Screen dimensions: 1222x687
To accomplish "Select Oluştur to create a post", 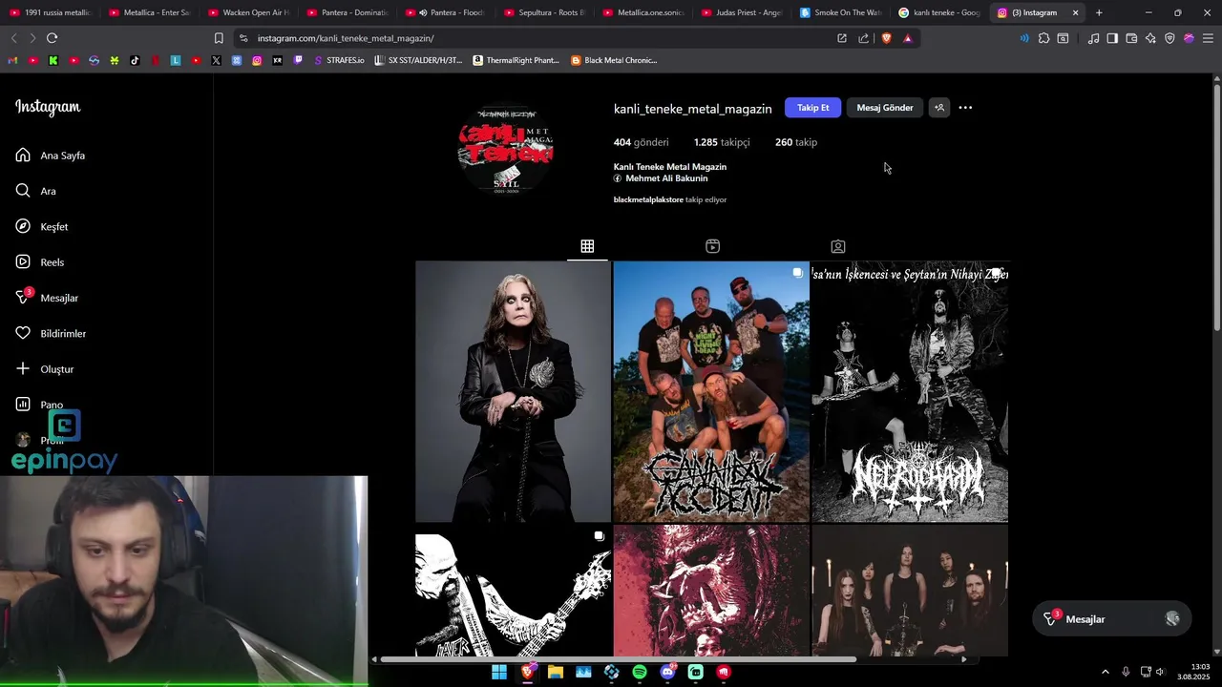I will point(45,369).
